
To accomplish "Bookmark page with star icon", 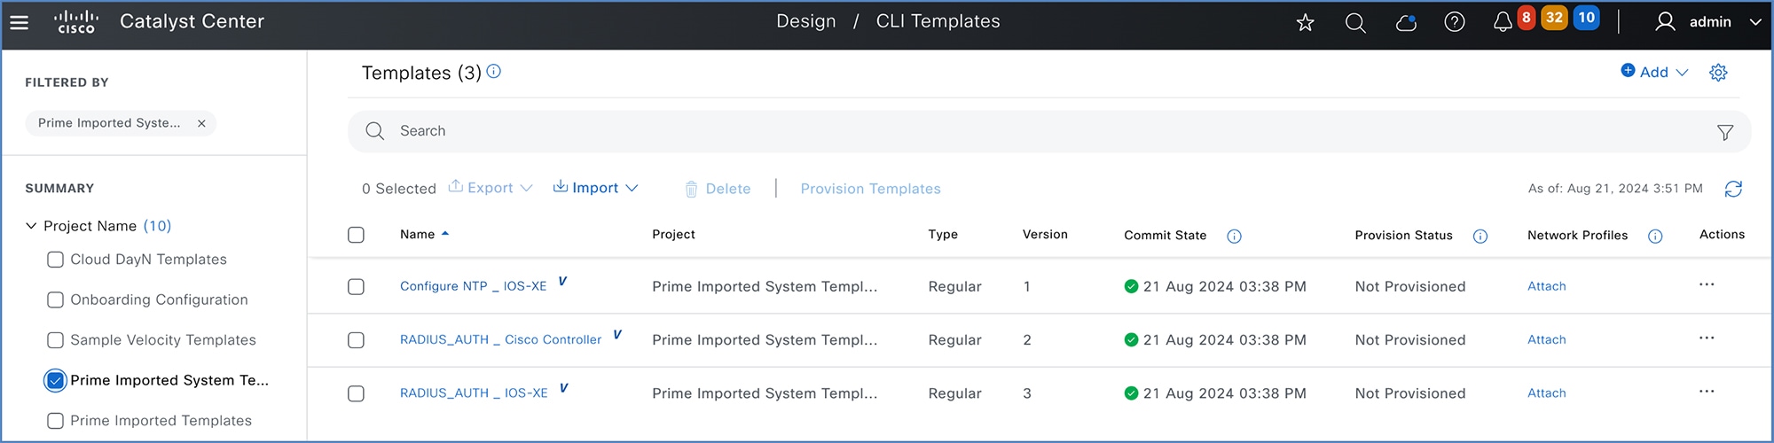I will [1305, 22].
